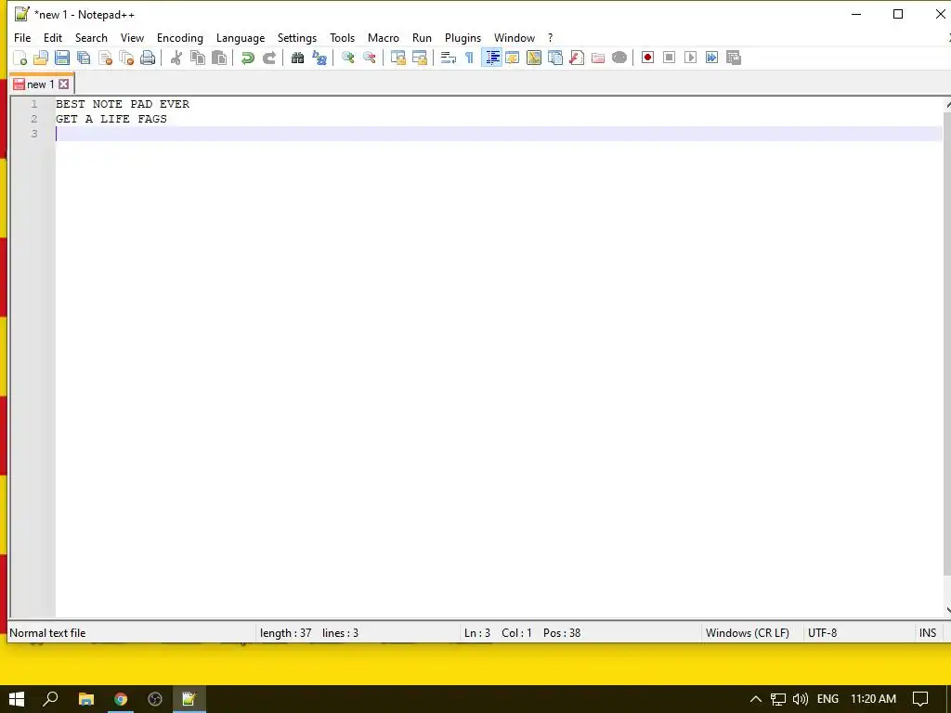Close the current document with the toolbar Close icon
The width and height of the screenshot is (951, 713).
(x=105, y=58)
